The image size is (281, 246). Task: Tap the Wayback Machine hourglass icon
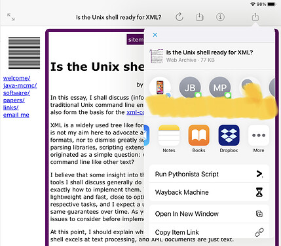tap(259, 192)
